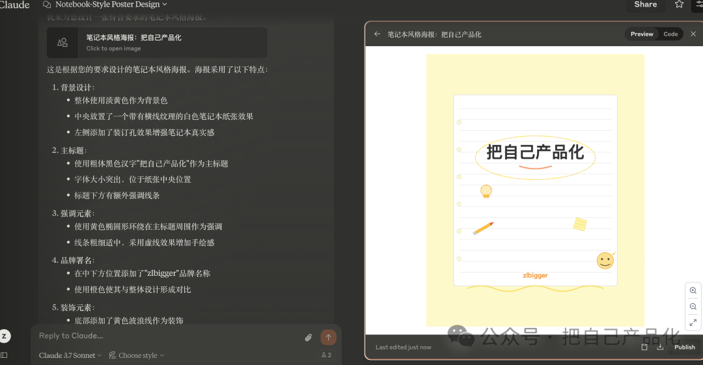Image resolution: width=703 pixels, height=365 pixels.
Task: Zoom out of the poster preview
Action: point(693,306)
